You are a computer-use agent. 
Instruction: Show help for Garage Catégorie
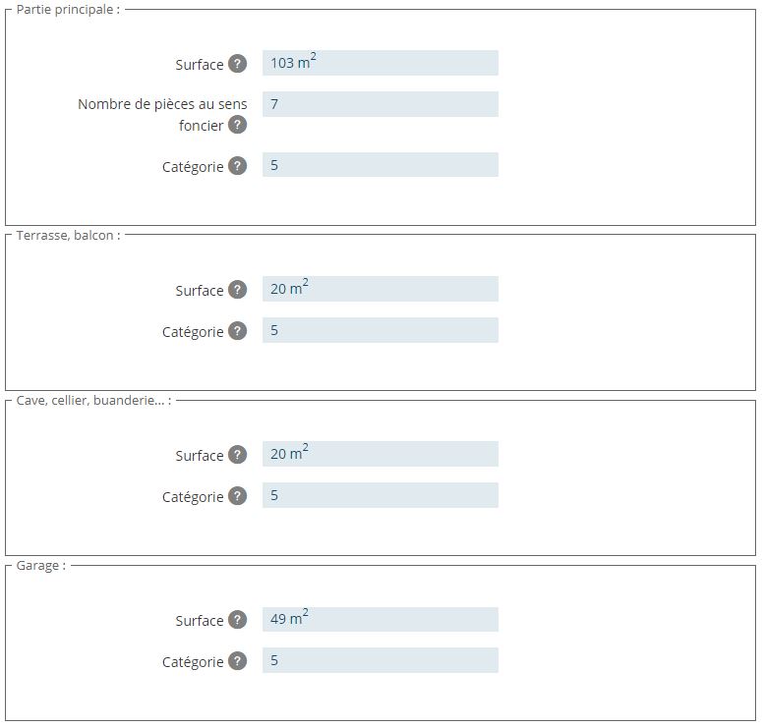(x=237, y=661)
